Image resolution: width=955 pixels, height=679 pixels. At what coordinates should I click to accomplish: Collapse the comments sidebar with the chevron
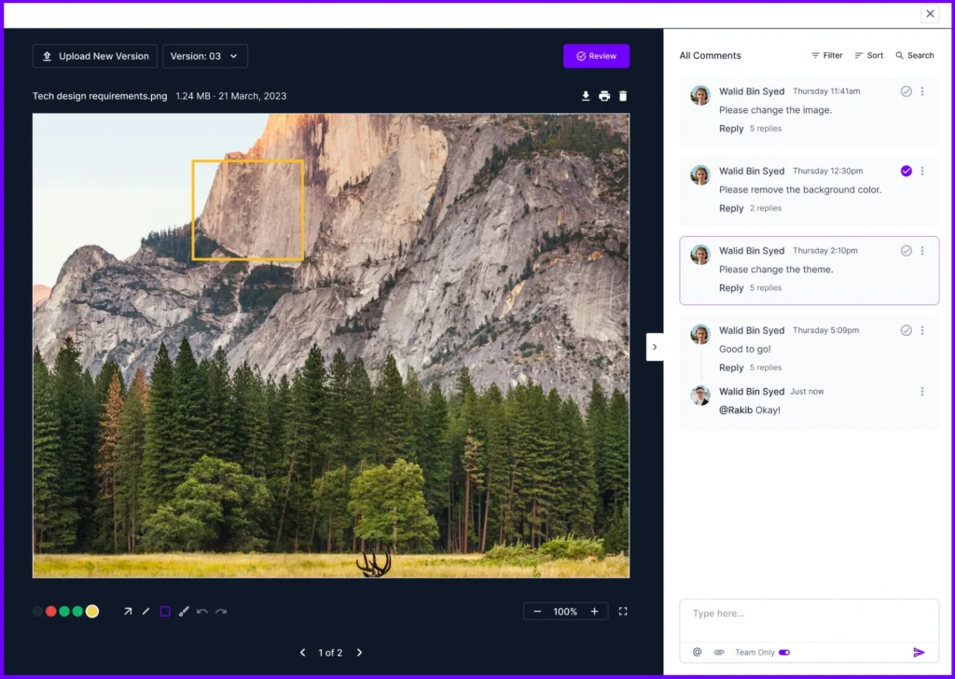(x=656, y=346)
